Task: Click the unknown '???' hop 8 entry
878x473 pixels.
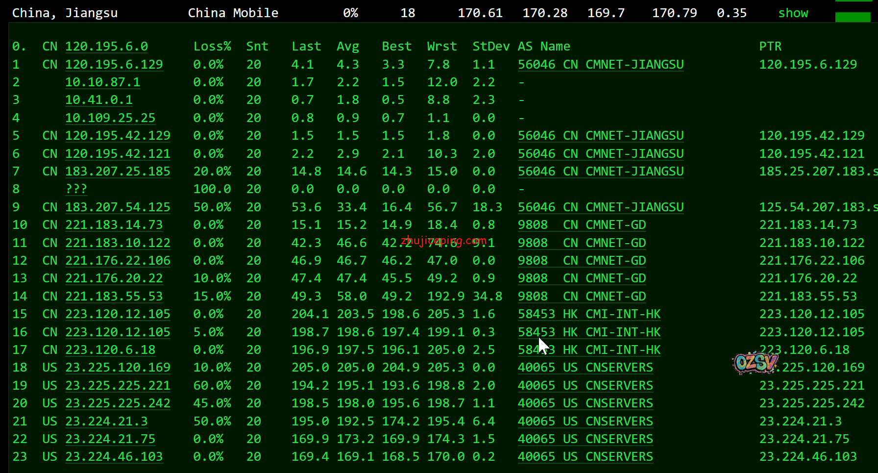Action: click(76, 189)
